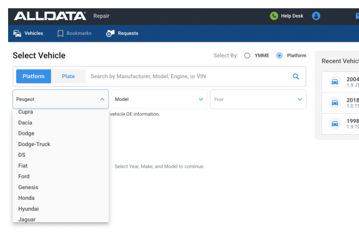Choose Jaguar from the manufacturer list
Screen dimensions: 359x239
coord(61,218)
